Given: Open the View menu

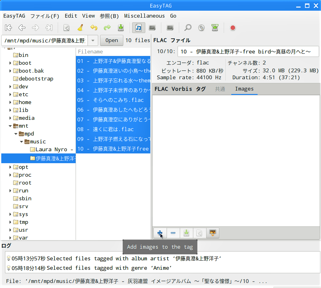Looking at the screenshot, I should 88,16.
